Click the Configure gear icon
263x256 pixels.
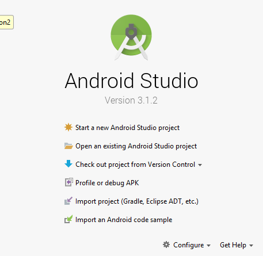point(166,244)
